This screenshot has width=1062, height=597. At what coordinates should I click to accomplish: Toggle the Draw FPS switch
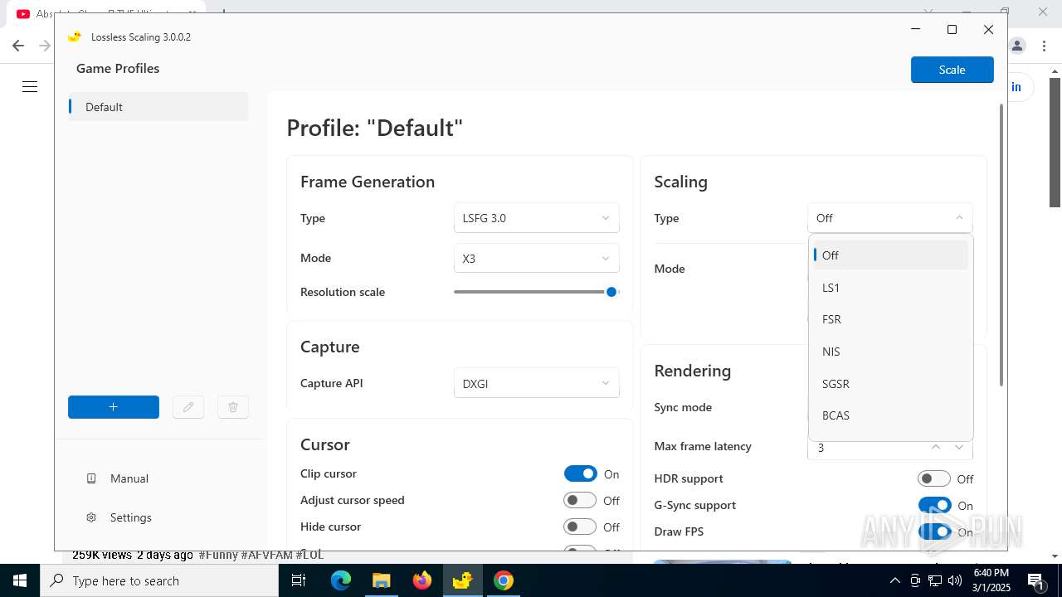coord(934,531)
